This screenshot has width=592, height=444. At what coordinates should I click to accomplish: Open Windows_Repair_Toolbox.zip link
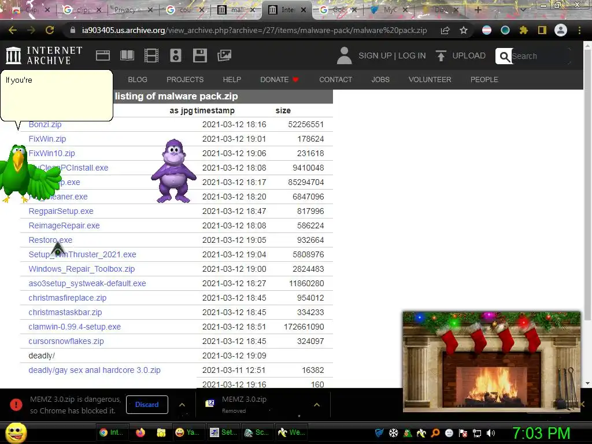click(82, 269)
